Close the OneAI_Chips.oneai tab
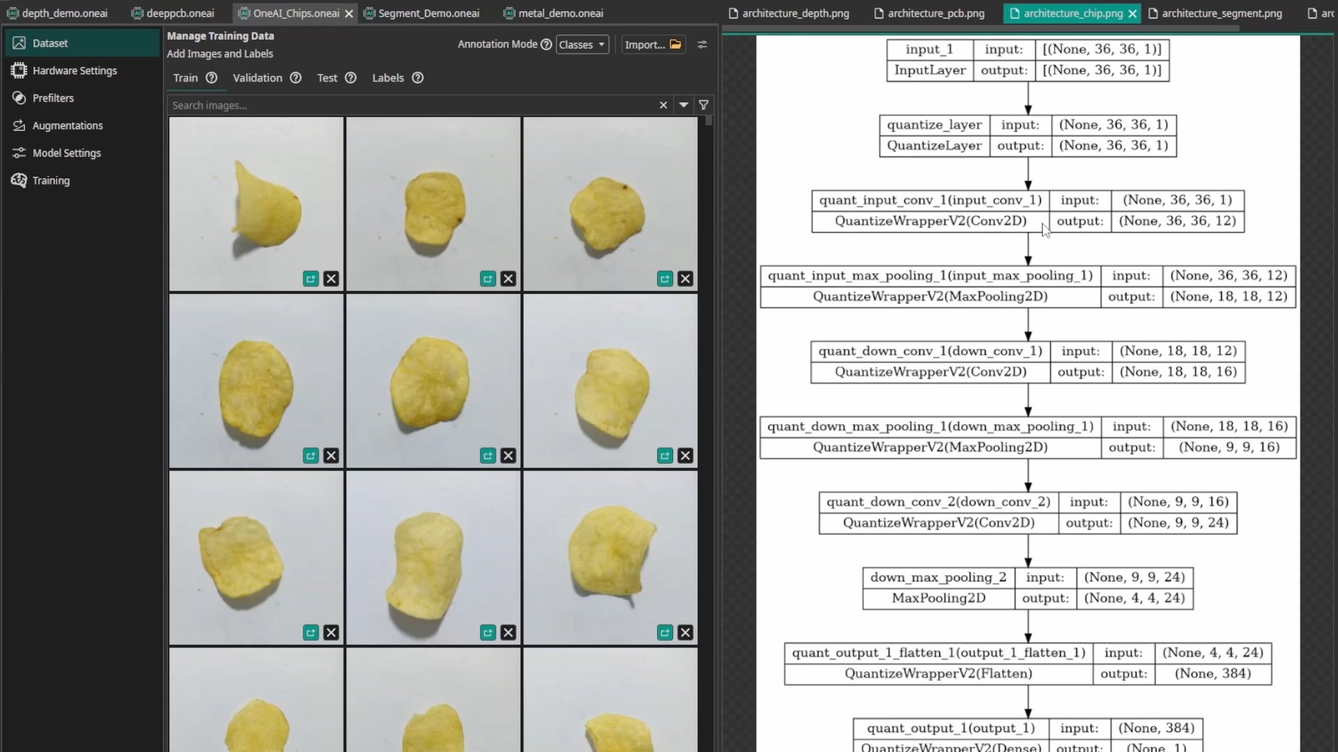 click(349, 13)
